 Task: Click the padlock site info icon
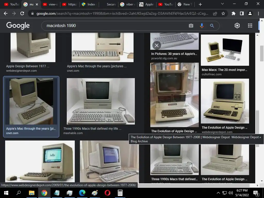click(32, 13)
